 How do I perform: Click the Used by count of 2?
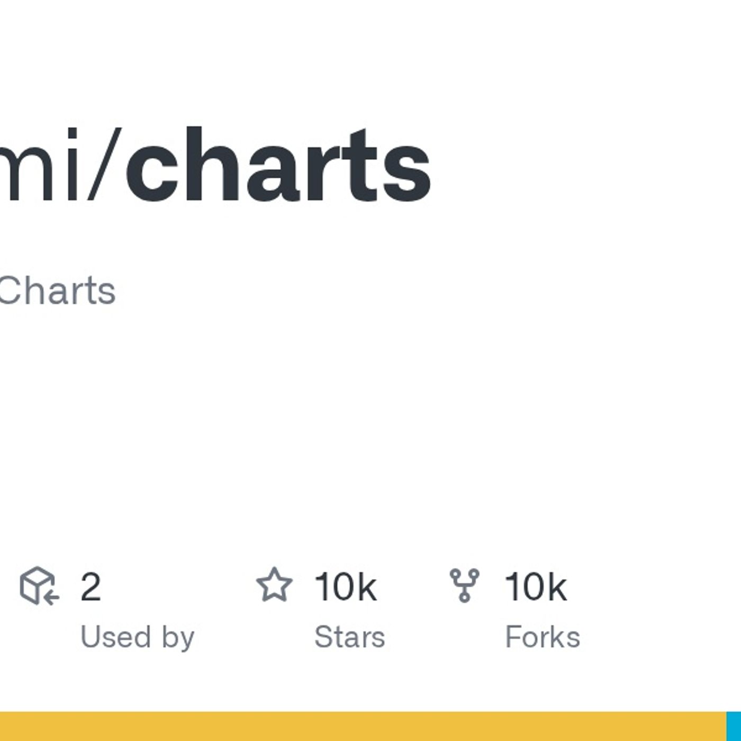(91, 587)
